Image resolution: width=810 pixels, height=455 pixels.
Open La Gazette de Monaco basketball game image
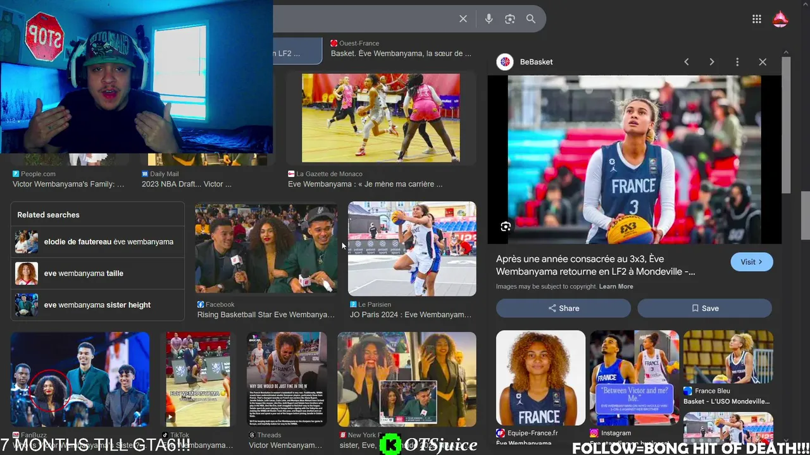(381, 118)
